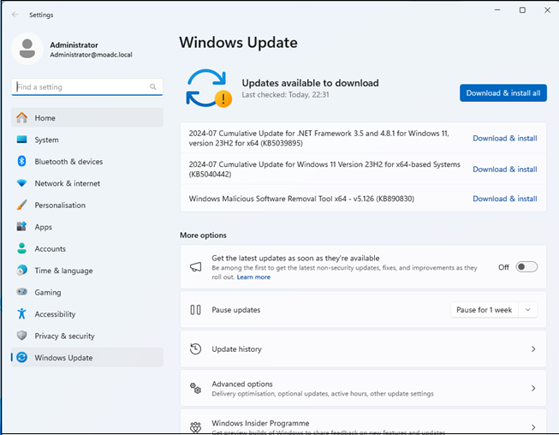Click the Advanced options gears icon
This screenshot has width=559, height=435.
tap(196, 388)
